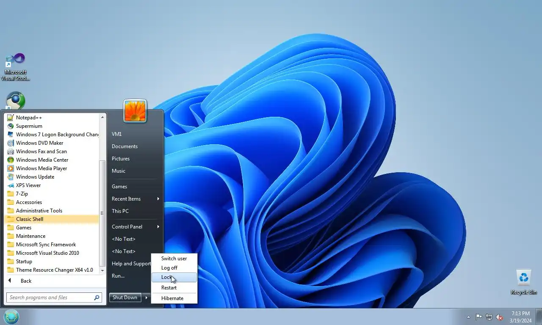The height and width of the screenshot is (325, 542).
Task: Open the Administrative Tools folder
Action: [x=52, y=210]
